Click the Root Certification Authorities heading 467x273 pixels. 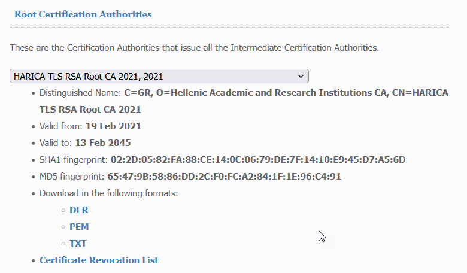pyautogui.click(x=83, y=14)
